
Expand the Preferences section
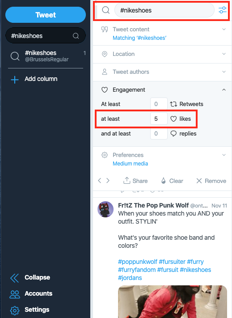tap(162, 159)
